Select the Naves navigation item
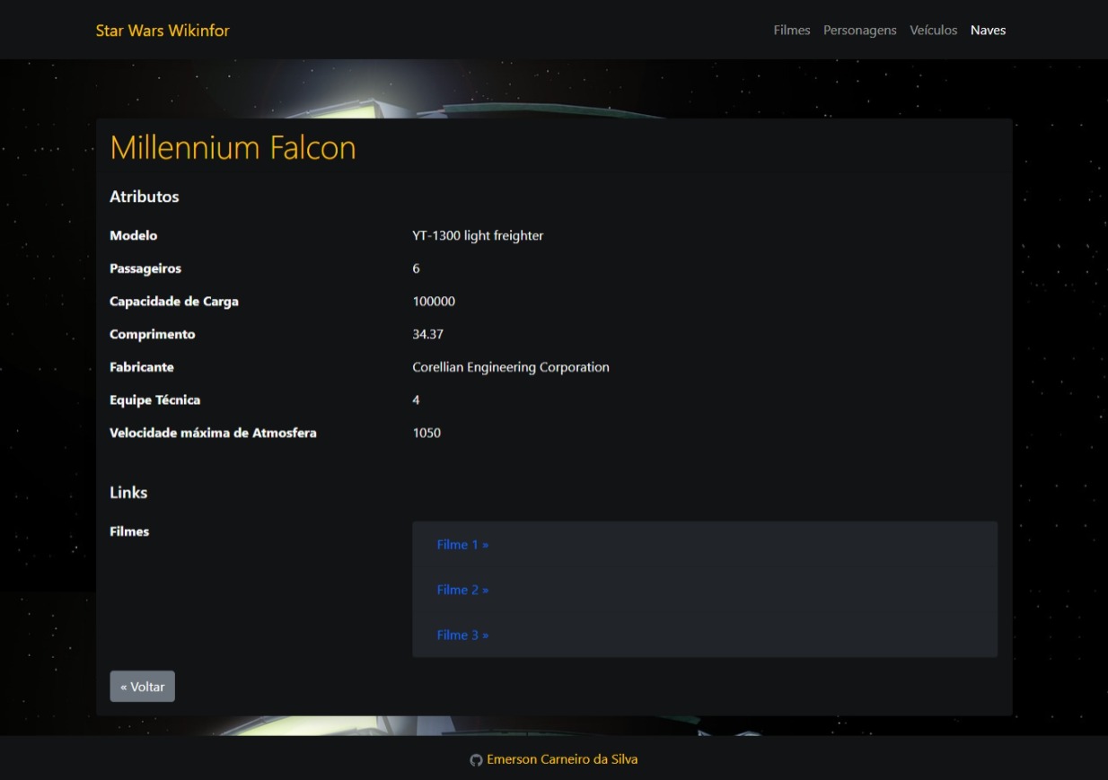 pyautogui.click(x=988, y=30)
